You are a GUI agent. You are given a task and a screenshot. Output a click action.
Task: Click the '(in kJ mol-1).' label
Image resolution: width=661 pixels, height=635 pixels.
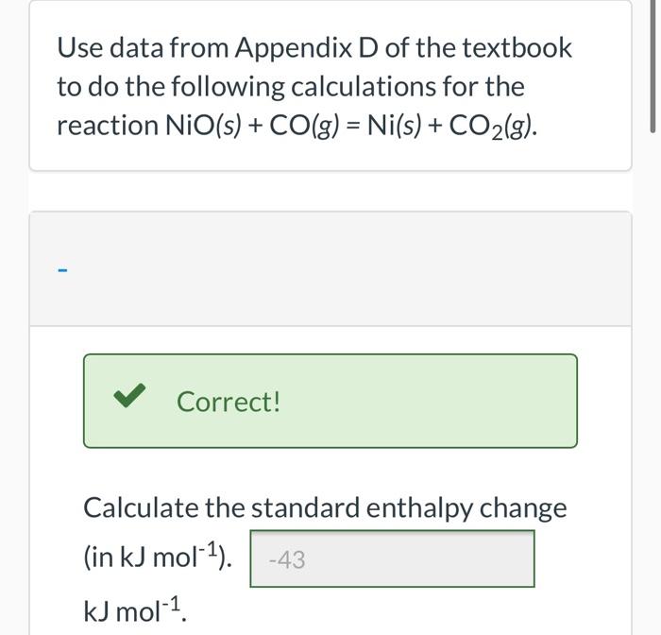(x=158, y=557)
